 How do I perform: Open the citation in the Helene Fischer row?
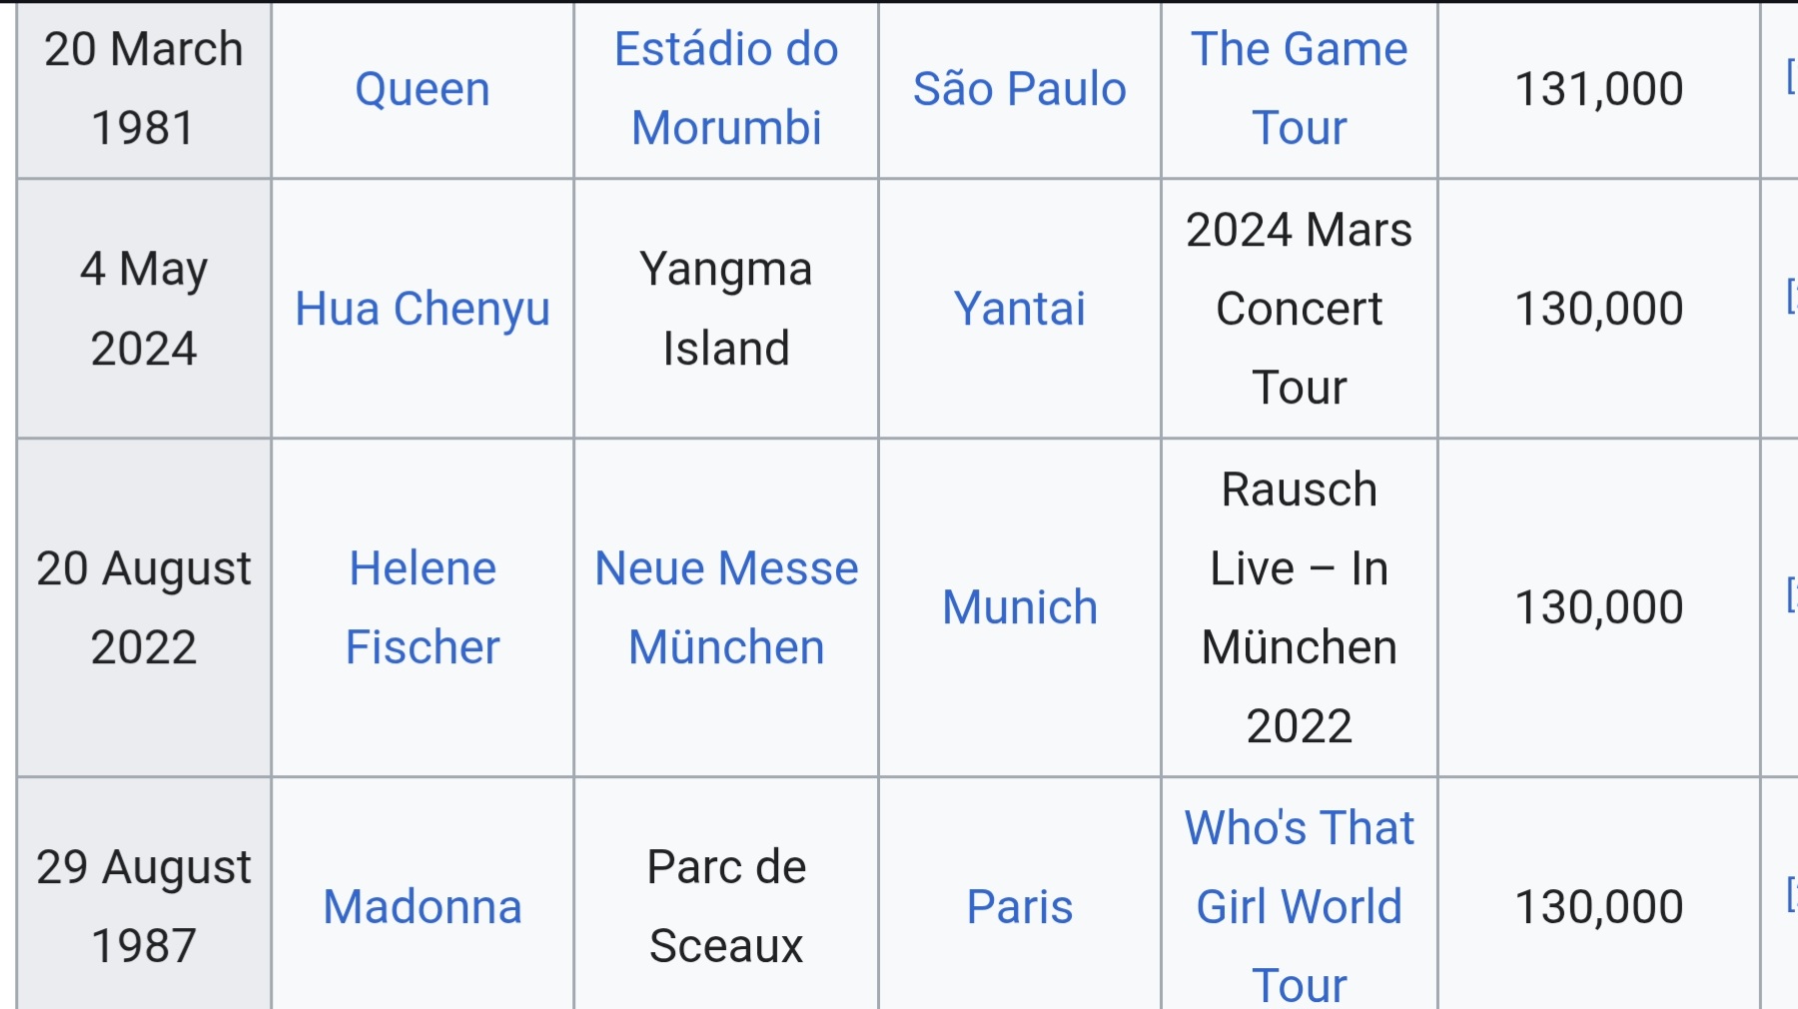click(1791, 595)
